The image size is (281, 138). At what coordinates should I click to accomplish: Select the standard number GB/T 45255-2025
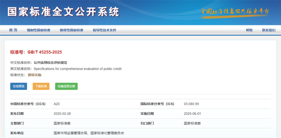click(x=45, y=52)
